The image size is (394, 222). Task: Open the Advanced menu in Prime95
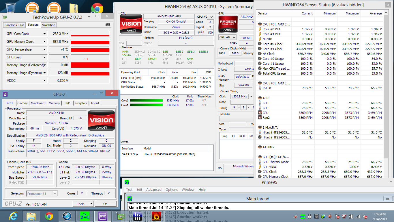pyautogui.click(x=154, y=190)
